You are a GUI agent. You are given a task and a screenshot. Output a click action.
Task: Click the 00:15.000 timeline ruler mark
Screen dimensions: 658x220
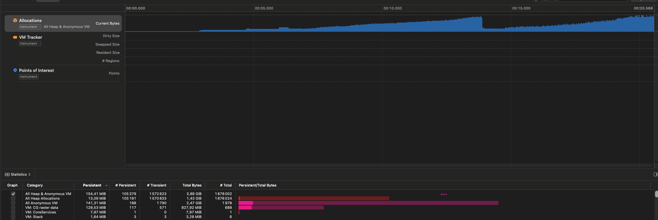coord(521,8)
